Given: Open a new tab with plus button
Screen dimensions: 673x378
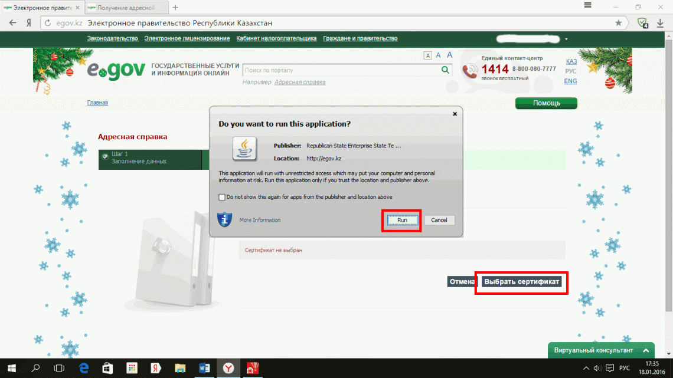Looking at the screenshot, I should 175,8.
